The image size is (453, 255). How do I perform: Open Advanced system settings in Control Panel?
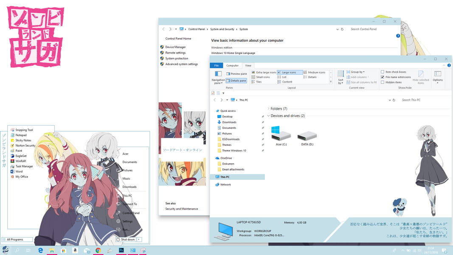pos(182,64)
